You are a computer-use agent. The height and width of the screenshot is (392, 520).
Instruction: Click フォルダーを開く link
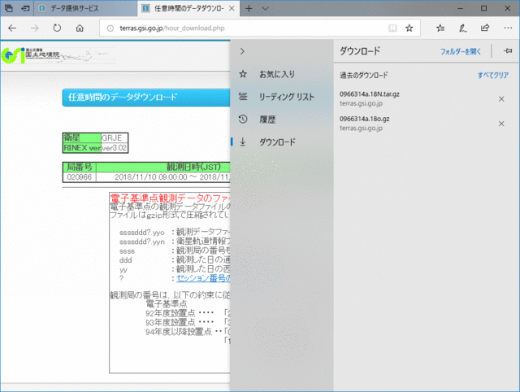461,51
